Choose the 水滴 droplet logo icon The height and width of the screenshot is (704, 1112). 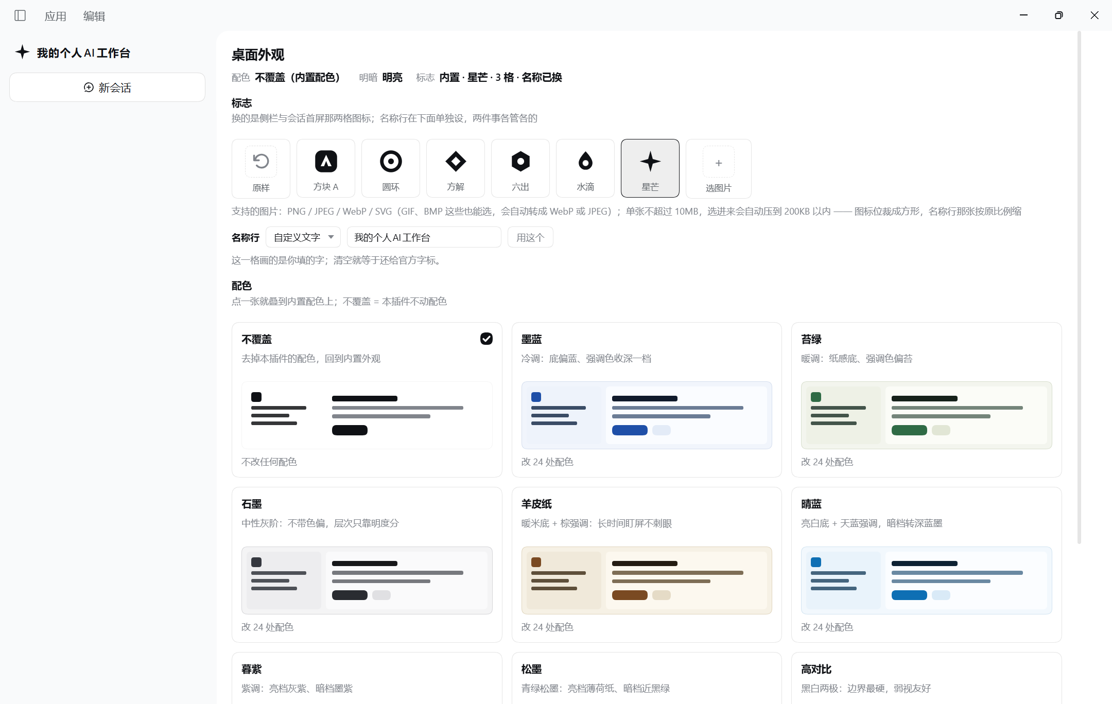point(585,168)
